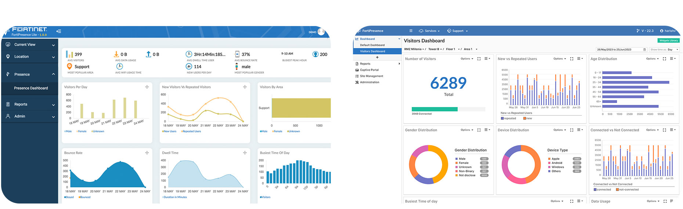Maximize the Age Distribution widget
683x209 pixels.
click(x=664, y=59)
